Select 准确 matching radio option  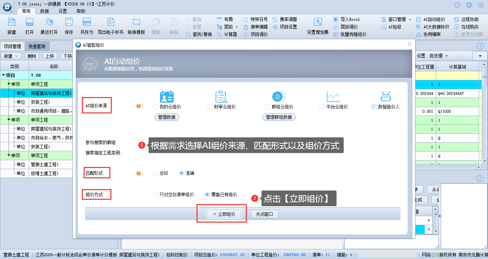point(181,173)
